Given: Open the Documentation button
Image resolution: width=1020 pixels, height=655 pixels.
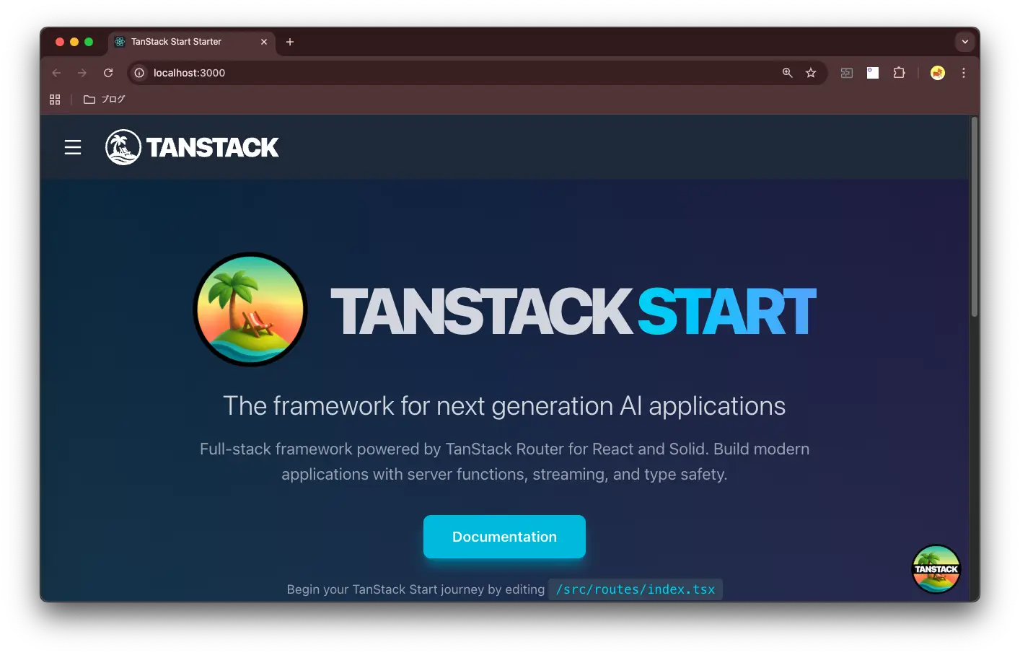Looking at the screenshot, I should (x=504, y=537).
